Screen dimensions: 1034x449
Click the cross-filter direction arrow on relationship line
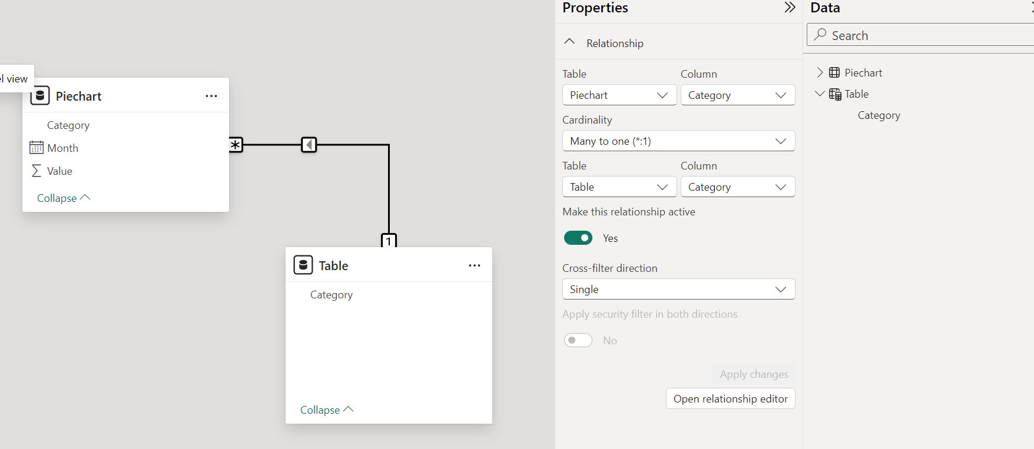309,144
